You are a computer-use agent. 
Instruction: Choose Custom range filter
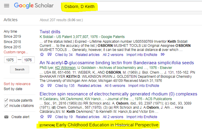point(16,52)
